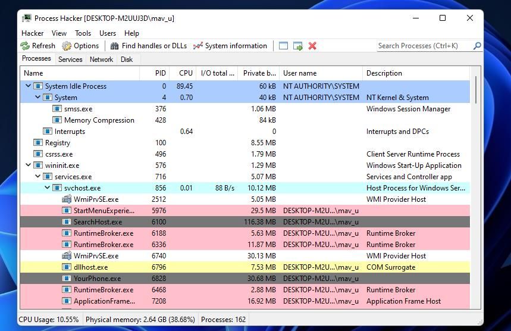511x331 pixels.
Task: Click the find window toolbar icon
Action: pos(284,46)
